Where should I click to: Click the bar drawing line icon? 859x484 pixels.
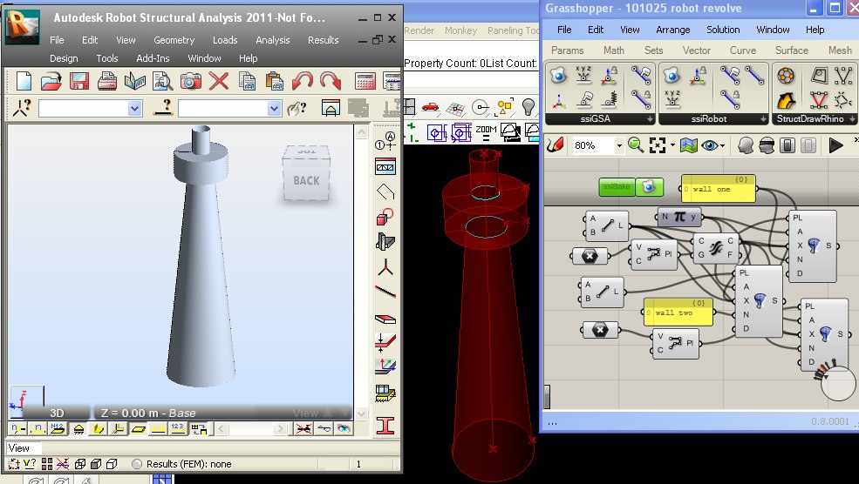click(385, 292)
